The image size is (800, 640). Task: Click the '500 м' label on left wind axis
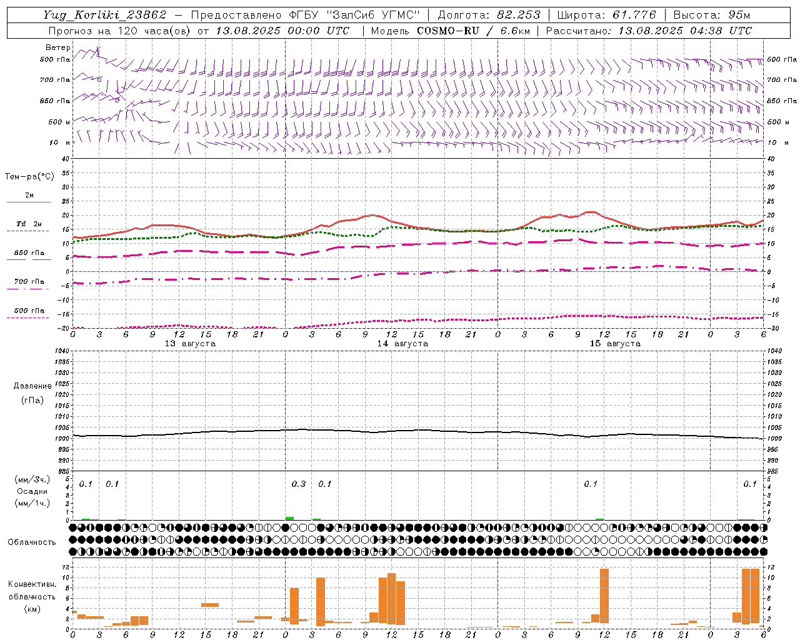coord(59,122)
